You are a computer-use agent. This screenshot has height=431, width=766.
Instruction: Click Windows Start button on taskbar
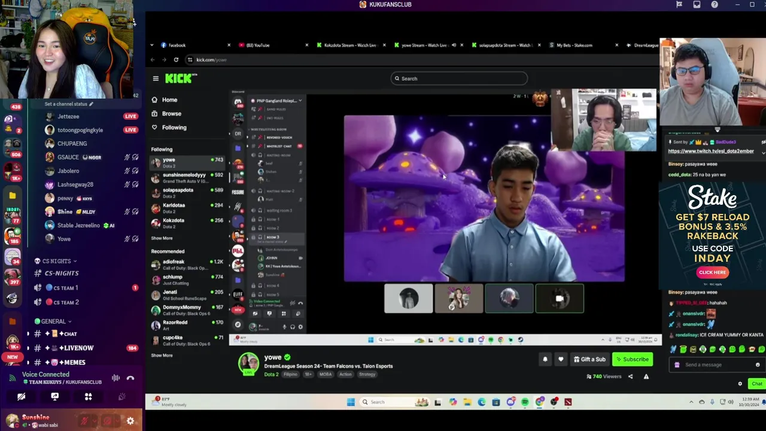pos(351,402)
